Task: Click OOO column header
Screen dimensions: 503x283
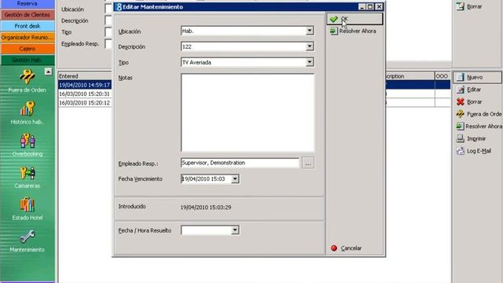Action: 442,76
